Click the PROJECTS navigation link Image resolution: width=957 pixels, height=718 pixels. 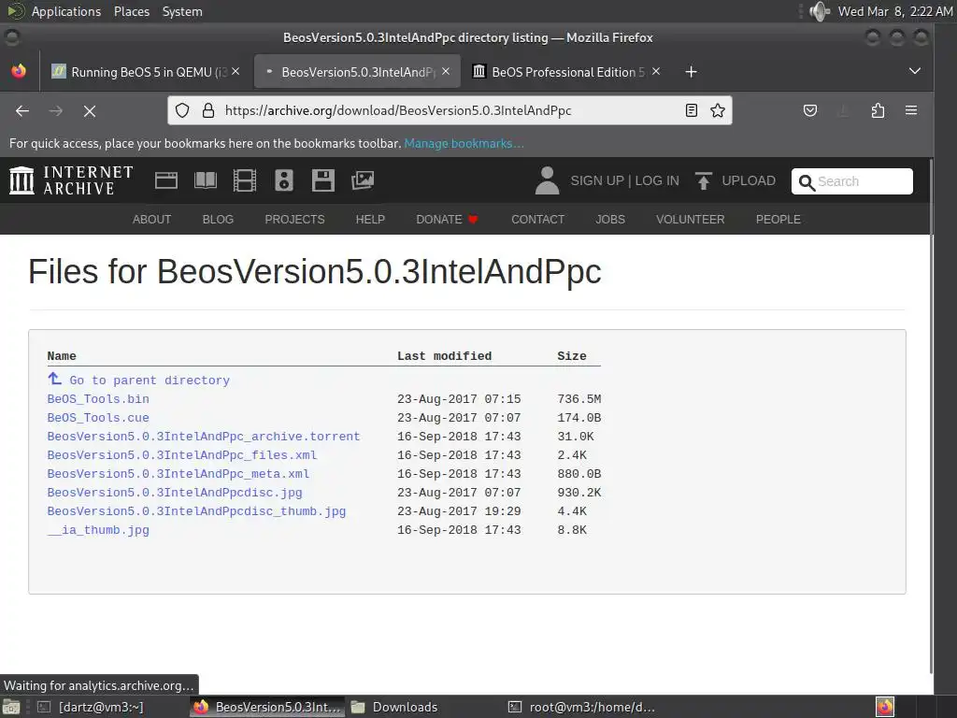294,219
